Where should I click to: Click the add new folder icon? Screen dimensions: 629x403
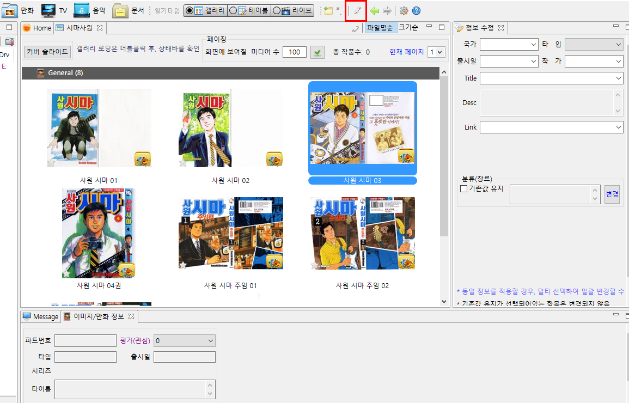point(328,11)
